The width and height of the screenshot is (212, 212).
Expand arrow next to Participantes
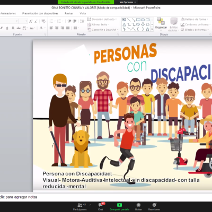pos(90,205)
